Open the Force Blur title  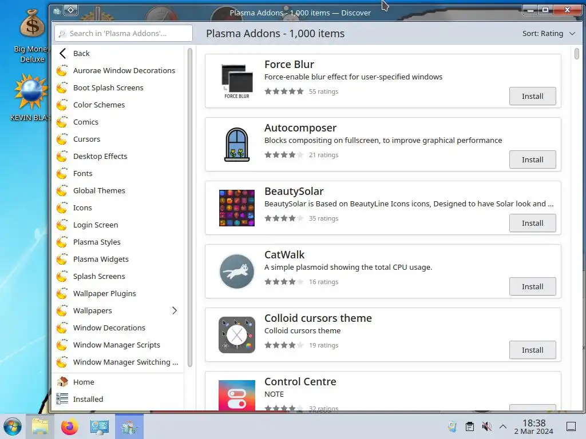[x=289, y=64]
